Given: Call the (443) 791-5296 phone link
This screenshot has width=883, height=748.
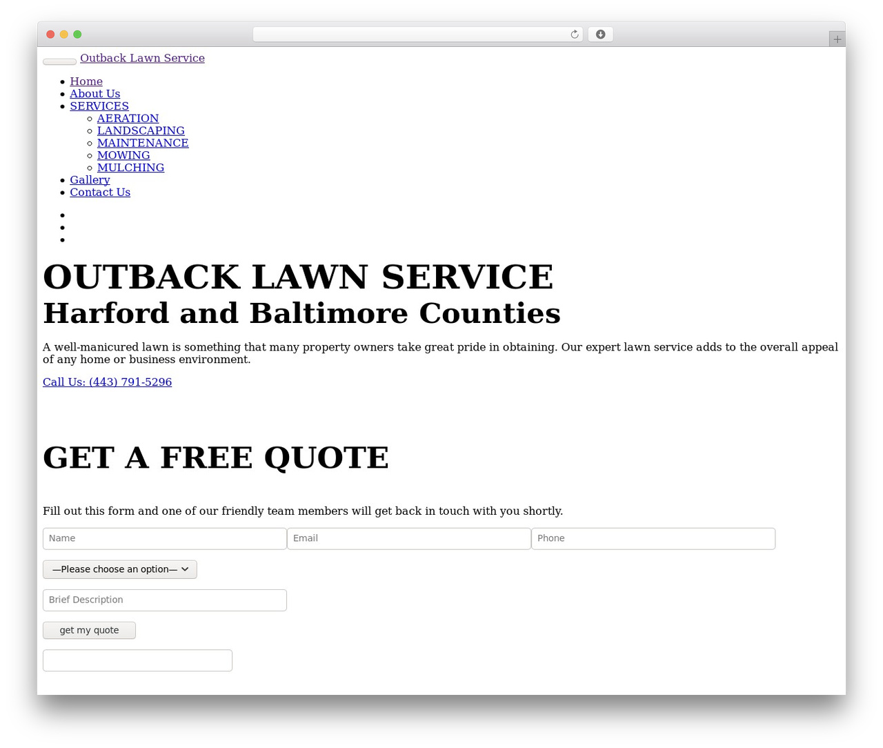Looking at the screenshot, I should tap(107, 382).
